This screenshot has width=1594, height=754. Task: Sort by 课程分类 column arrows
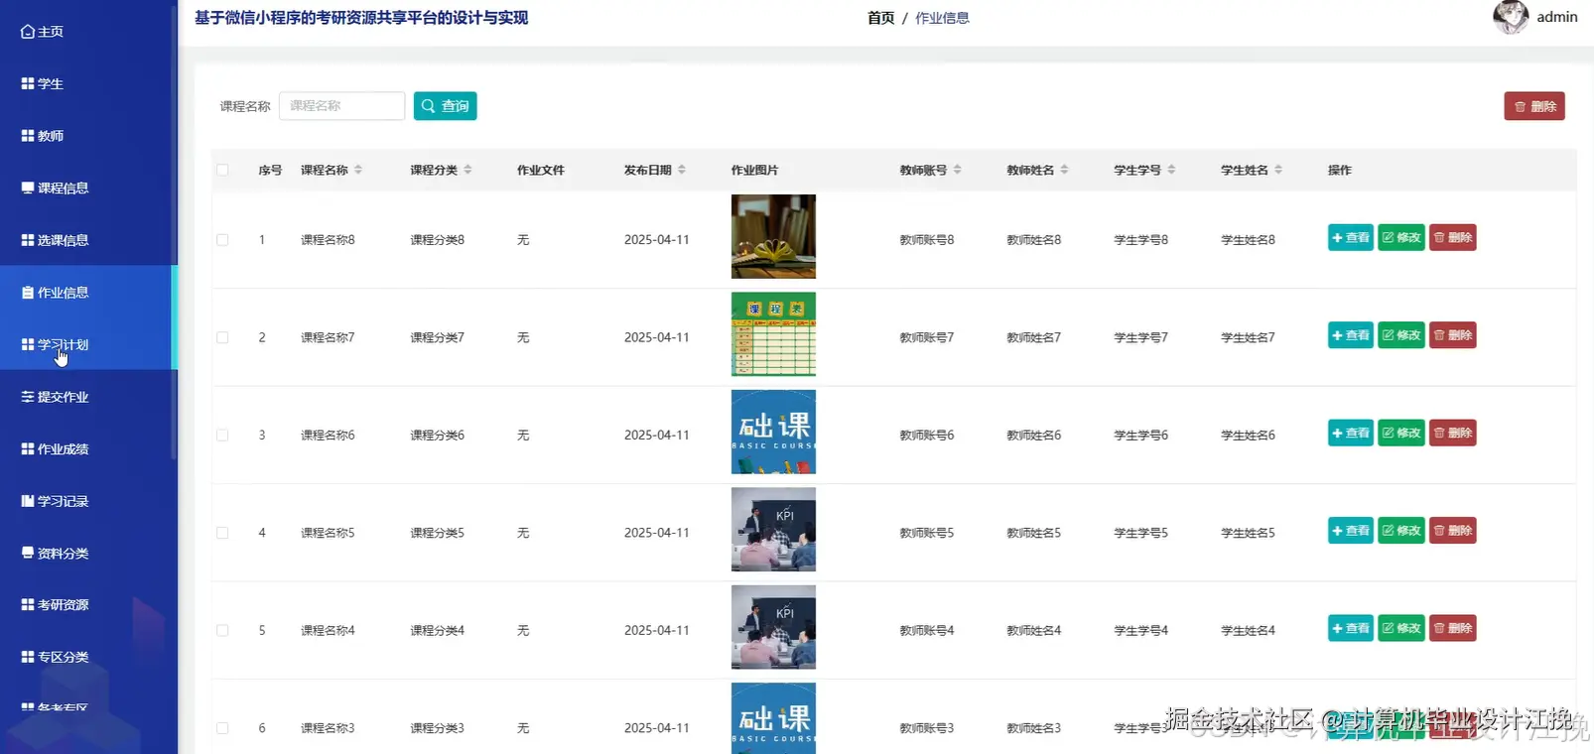tap(467, 170)
